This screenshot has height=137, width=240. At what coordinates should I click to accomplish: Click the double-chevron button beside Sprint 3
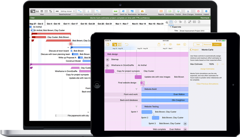[x=185, y=124]
